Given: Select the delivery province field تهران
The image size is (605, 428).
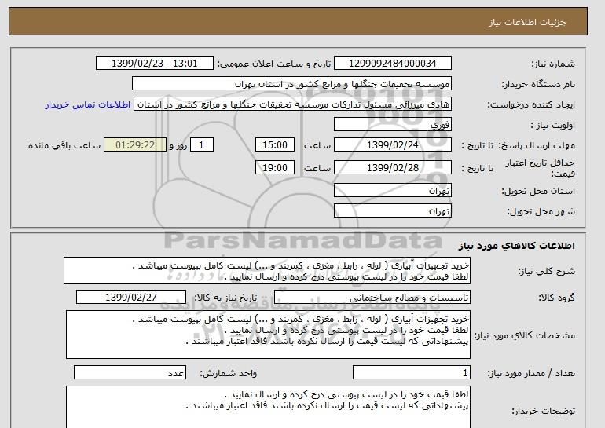Looking at the screenshot, I should (x=392, y=191).
